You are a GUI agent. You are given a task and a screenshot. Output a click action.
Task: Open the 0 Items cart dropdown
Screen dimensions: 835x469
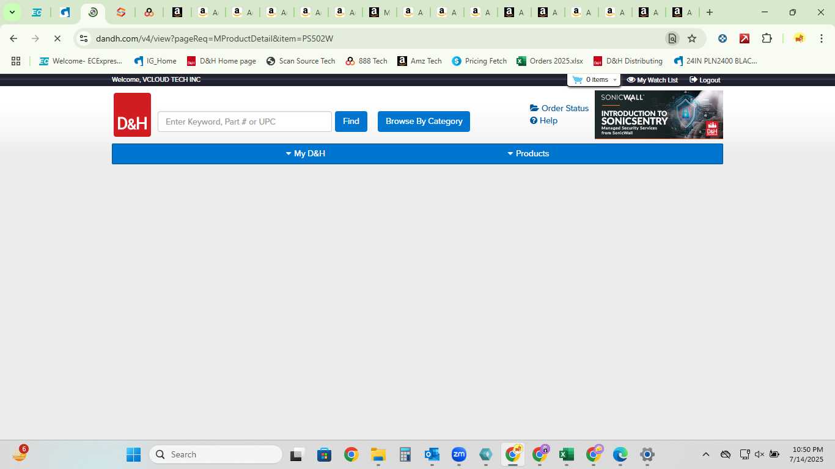point(594,80)
